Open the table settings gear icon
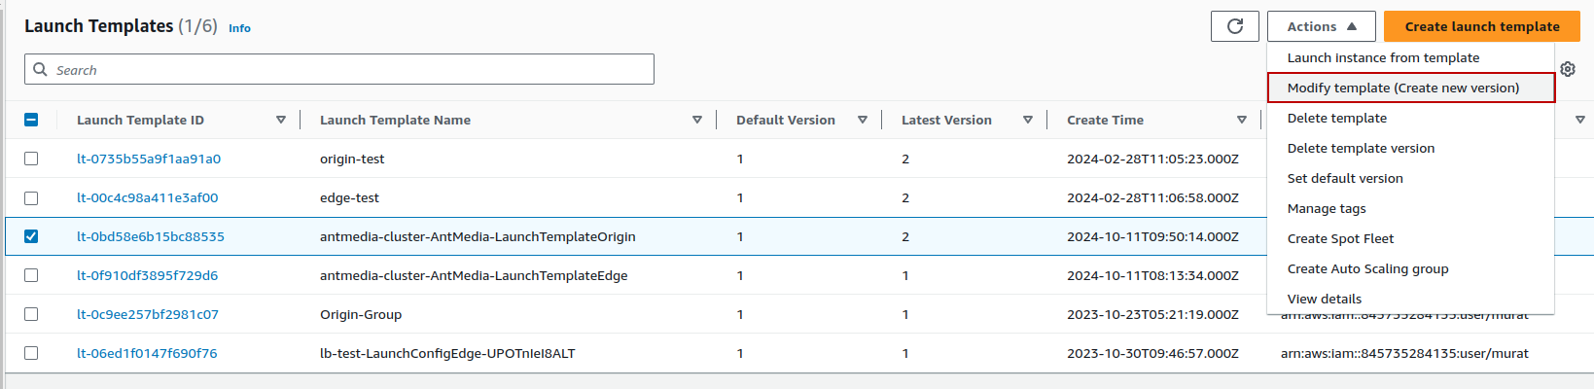Screen dimensions: 1594x389 [1568, 69]
